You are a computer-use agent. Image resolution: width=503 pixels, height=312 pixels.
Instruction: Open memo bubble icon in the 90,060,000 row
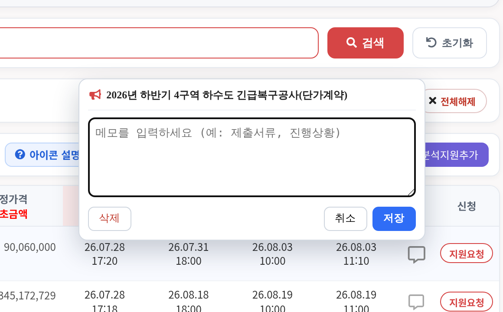(x=416, y=255)
